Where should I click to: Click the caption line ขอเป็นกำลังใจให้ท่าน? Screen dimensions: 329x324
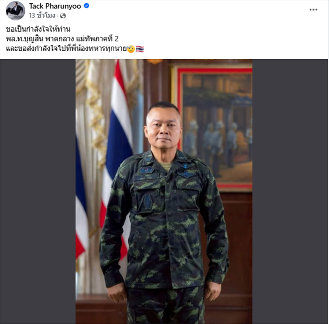(38, 29)
